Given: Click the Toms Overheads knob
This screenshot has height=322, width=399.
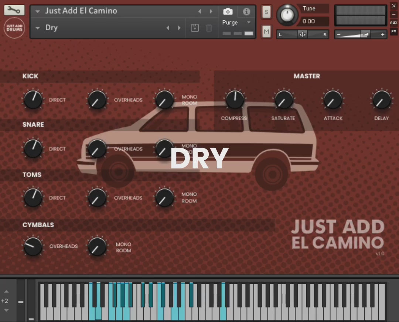Looking at the screenshot, I should 97,198.
